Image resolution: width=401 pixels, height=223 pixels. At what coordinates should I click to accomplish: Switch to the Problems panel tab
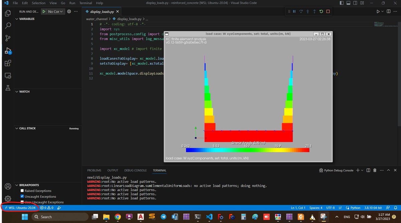coord(94,170)
